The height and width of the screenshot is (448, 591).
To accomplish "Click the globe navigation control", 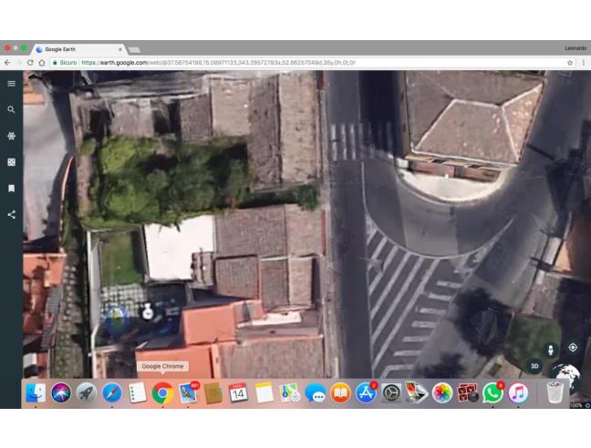I will (565, 372).
